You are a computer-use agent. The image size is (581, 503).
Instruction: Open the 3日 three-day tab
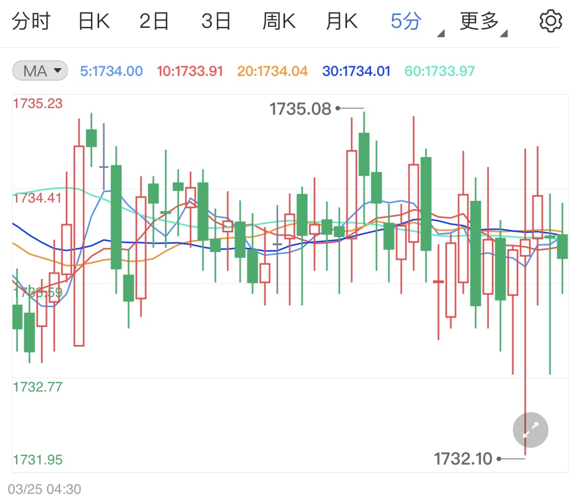pyautogui.click(x=216, y=21)
